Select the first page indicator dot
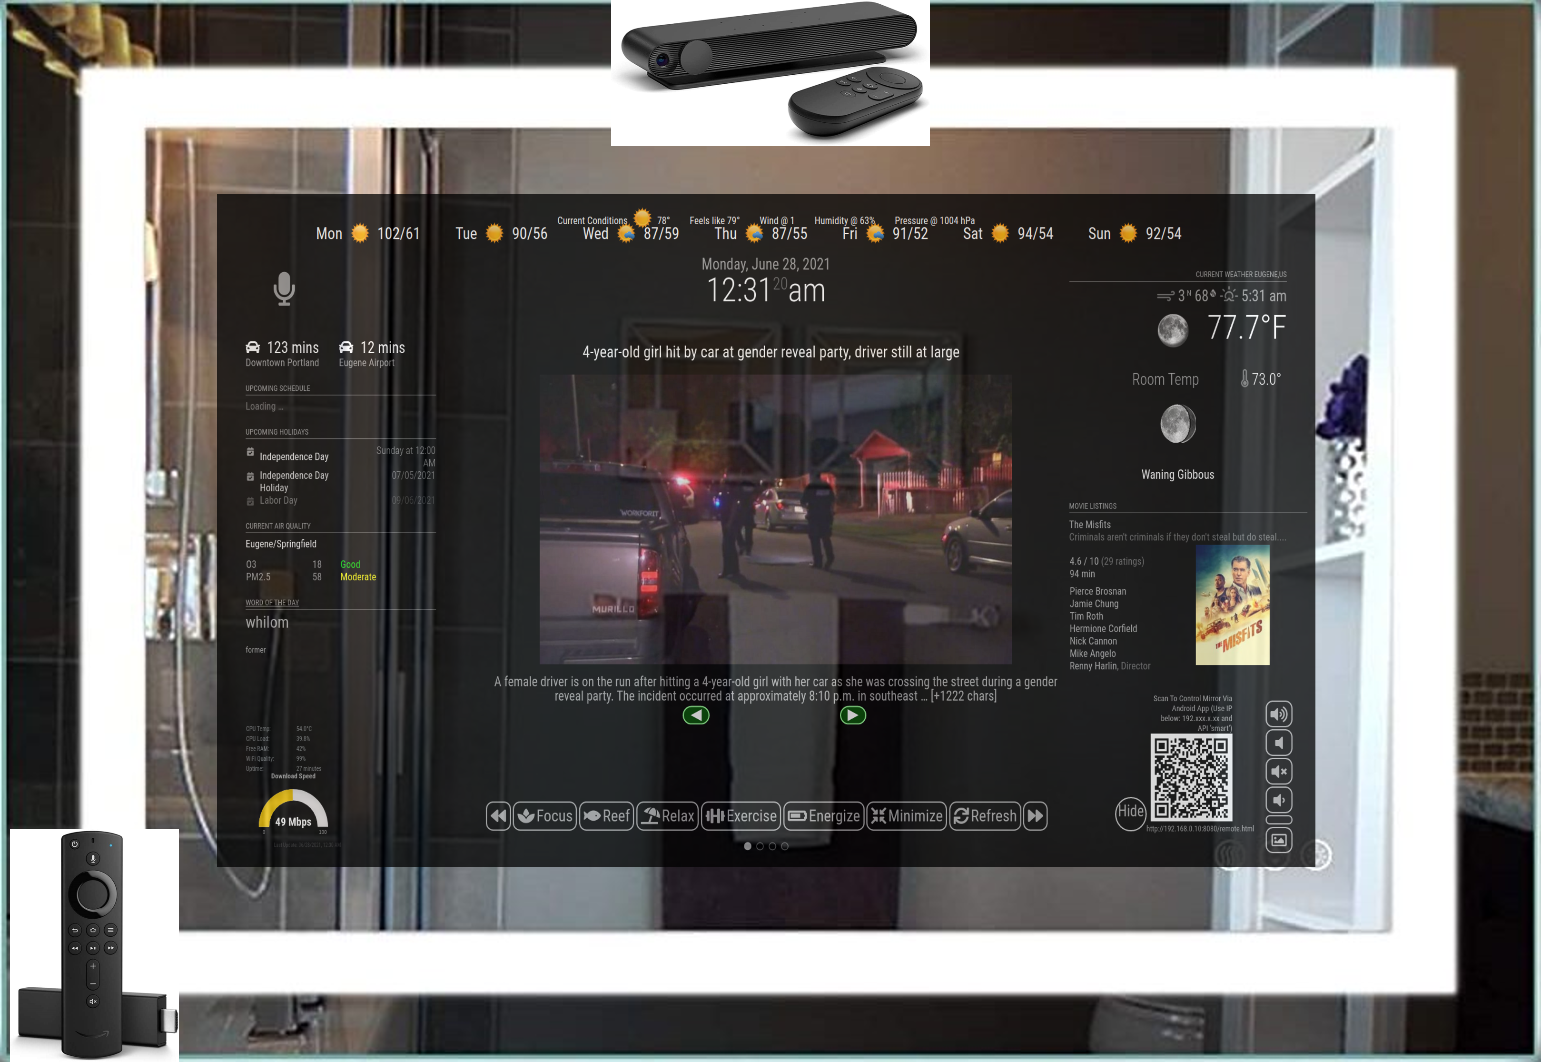This screenshot has width=1541, height=1062. pyautogui.click(x=748, y=846)
